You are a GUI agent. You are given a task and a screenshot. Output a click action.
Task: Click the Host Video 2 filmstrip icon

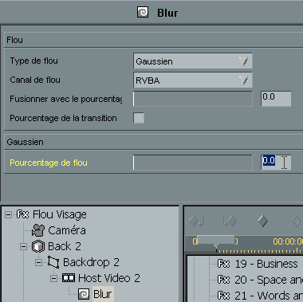[69, 278]
